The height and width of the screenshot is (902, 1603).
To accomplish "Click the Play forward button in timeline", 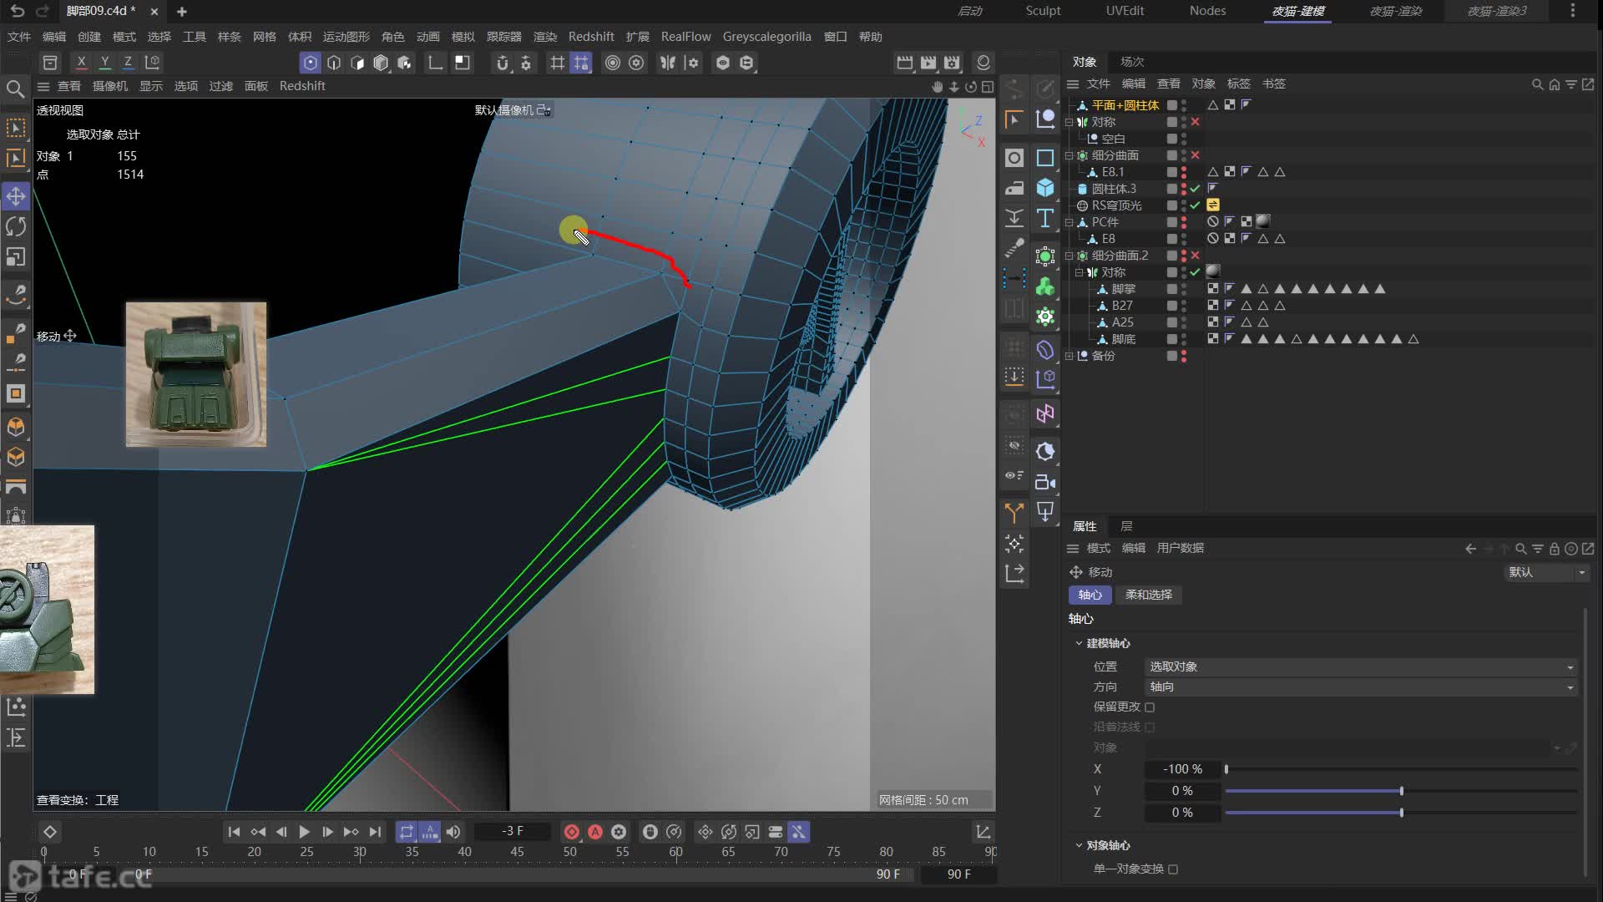I will coord(304,832).
